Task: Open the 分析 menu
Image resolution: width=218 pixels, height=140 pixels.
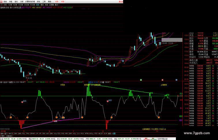Action: point(22,2)
